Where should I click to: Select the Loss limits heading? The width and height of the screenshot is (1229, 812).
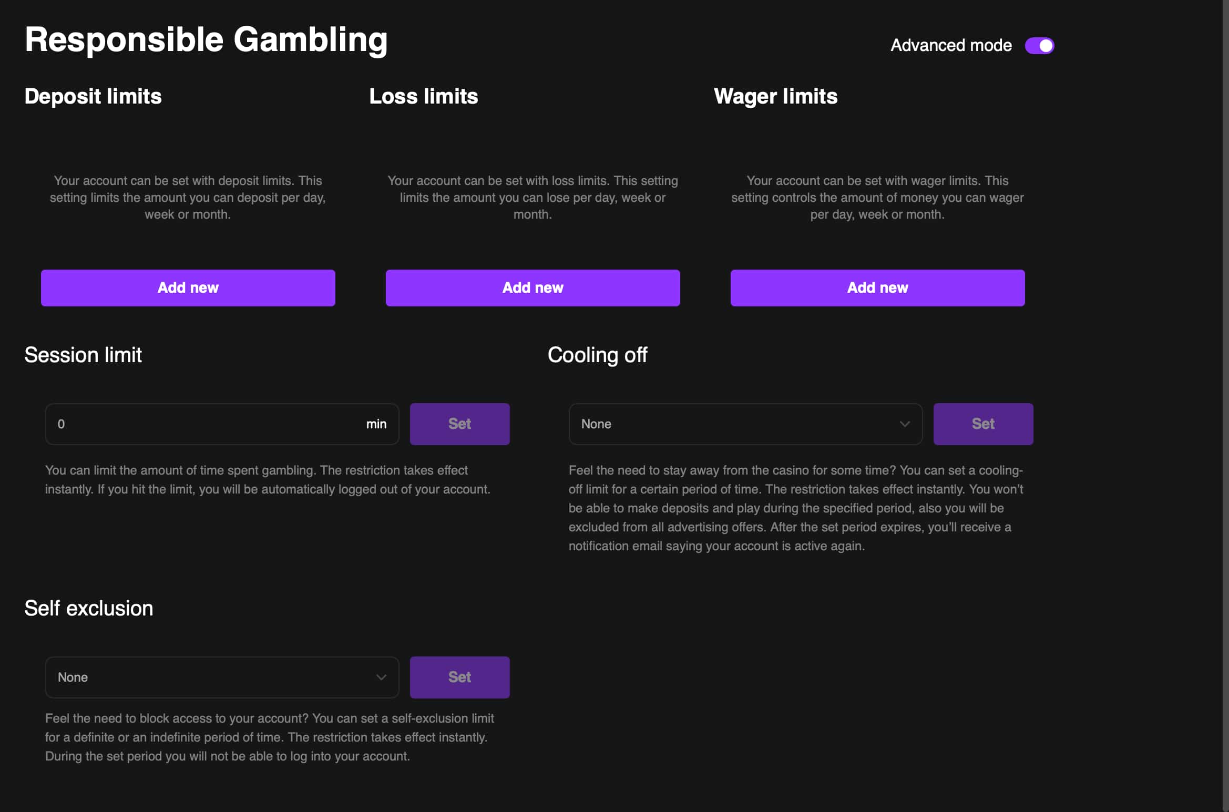424,97
